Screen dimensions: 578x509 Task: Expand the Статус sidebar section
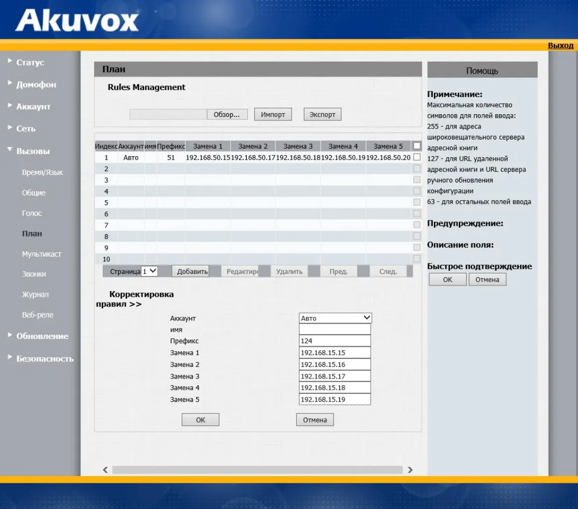pos(30,62)
